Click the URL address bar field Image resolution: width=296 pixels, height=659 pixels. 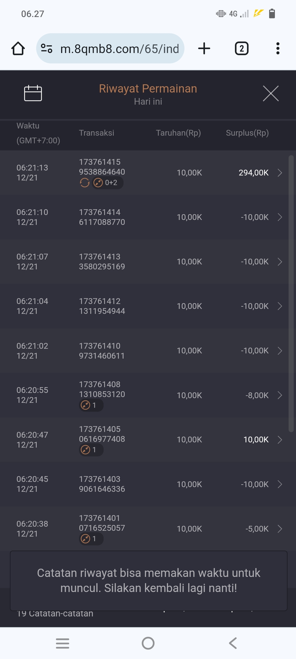pyautogui.click(x=119, y=49)
